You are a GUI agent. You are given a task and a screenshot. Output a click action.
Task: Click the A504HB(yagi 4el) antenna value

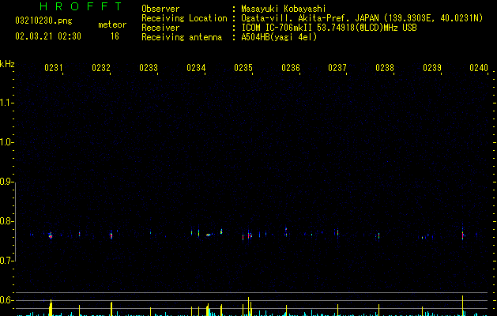(x=279, y=37)
